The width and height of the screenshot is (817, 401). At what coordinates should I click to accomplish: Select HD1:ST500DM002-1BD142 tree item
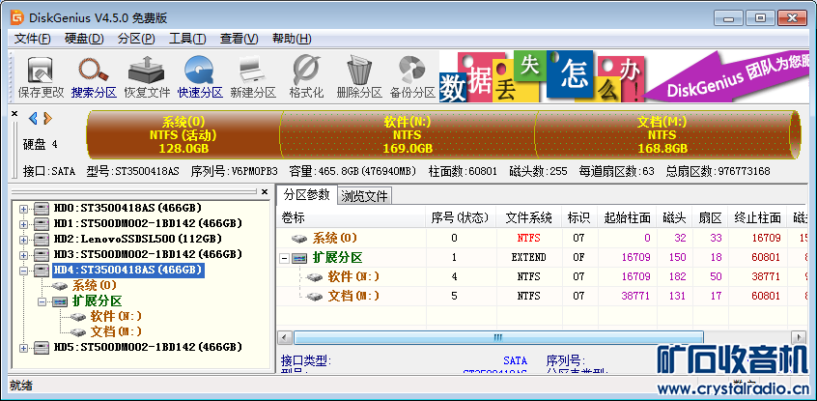tap(148, 224)
